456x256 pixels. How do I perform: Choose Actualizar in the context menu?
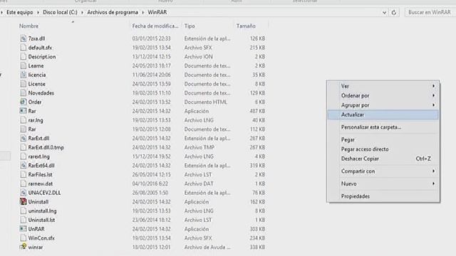click(x=383, y=114)
